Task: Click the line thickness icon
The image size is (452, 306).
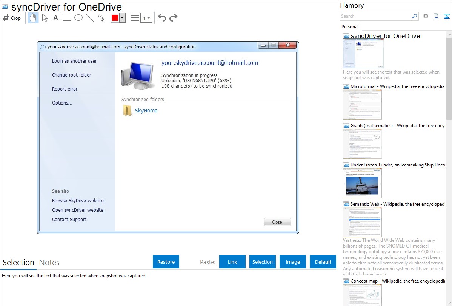Action: pos(135,18)
